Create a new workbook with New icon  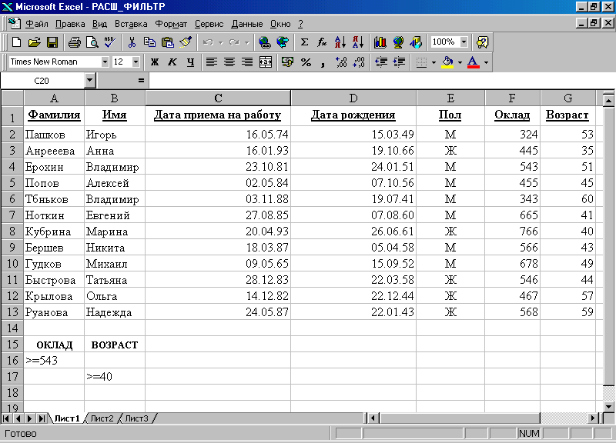pos(16,42)
